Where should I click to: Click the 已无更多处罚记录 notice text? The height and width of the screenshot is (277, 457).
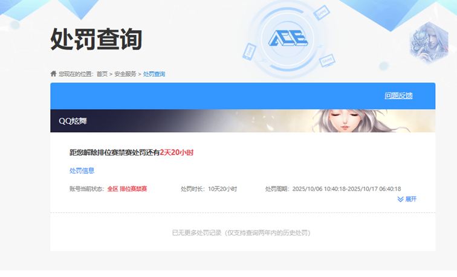coord(241,233)
